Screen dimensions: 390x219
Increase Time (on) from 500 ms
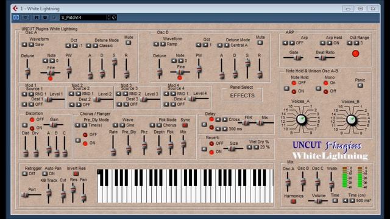tap(352, 200)
